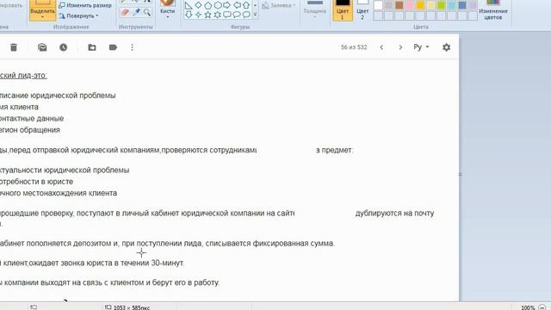Click the '1053 × 585пкс' canvas size readout
Image resolution: width=551 pixels, height=310 pixels.
(x=132, y=307)
